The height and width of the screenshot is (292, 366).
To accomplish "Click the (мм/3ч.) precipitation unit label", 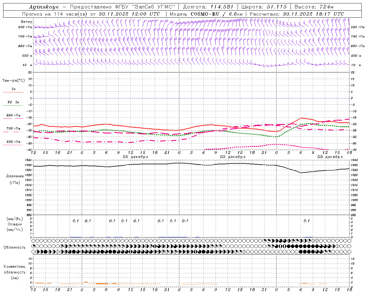I will tap(15, 219).
